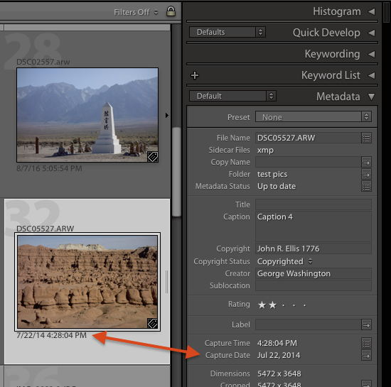Open Quick Develop Defaults preset dropdown

click(227, 32)
